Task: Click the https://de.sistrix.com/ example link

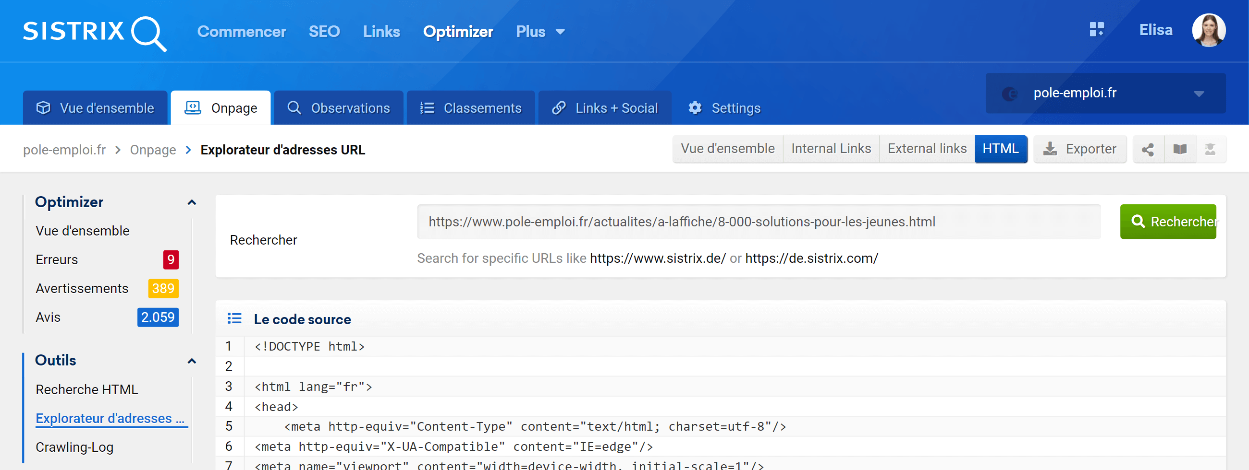Action: [811, 258]
